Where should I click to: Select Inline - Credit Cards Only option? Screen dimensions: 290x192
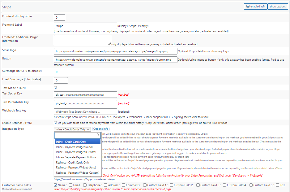[78, 142]
